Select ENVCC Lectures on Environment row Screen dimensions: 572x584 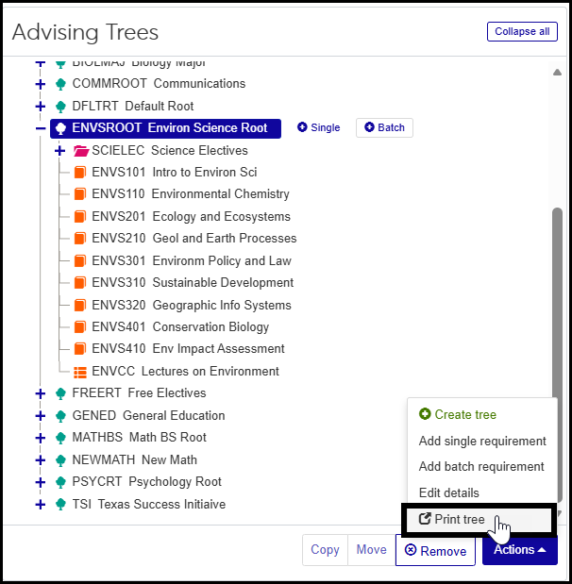pyautogui.click(x=185, y=372)
